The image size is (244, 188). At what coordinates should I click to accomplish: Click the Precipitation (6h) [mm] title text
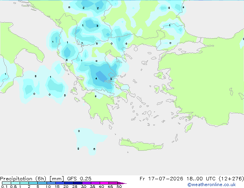(32, 179)
